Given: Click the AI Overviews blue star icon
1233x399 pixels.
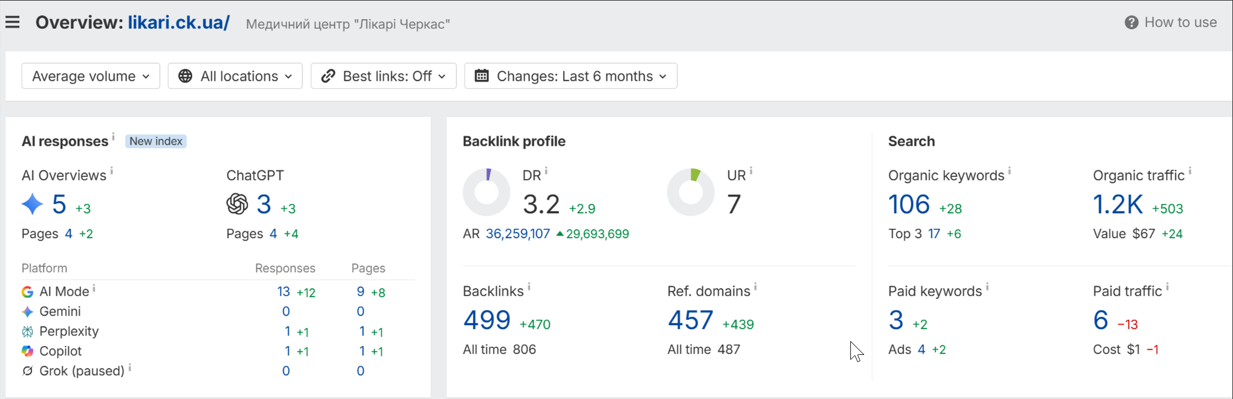Looking at the screenshot, I should (x=33, y=204).
